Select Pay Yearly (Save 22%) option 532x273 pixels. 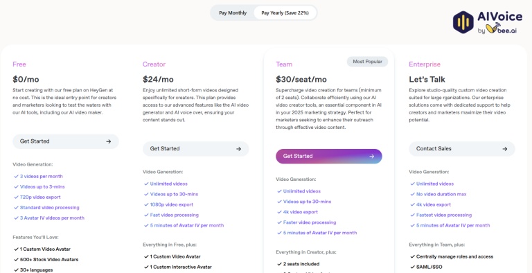pyautogui.click(x=285, y=13)
